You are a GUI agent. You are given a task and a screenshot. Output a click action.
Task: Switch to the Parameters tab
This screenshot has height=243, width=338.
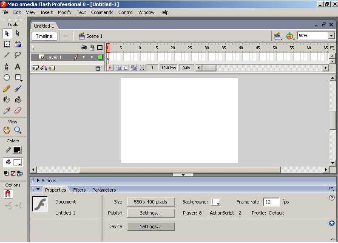[104, 190]
